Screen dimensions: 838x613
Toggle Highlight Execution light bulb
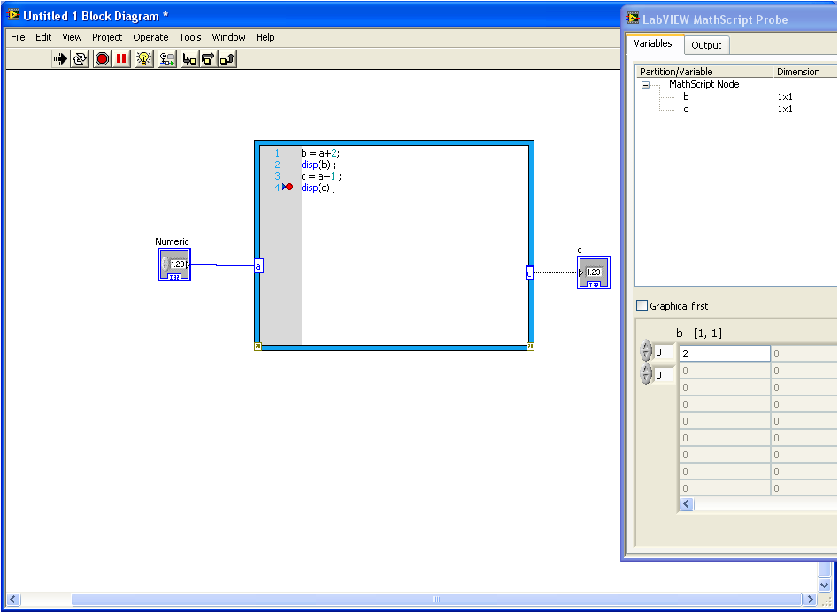click(144, 59)
